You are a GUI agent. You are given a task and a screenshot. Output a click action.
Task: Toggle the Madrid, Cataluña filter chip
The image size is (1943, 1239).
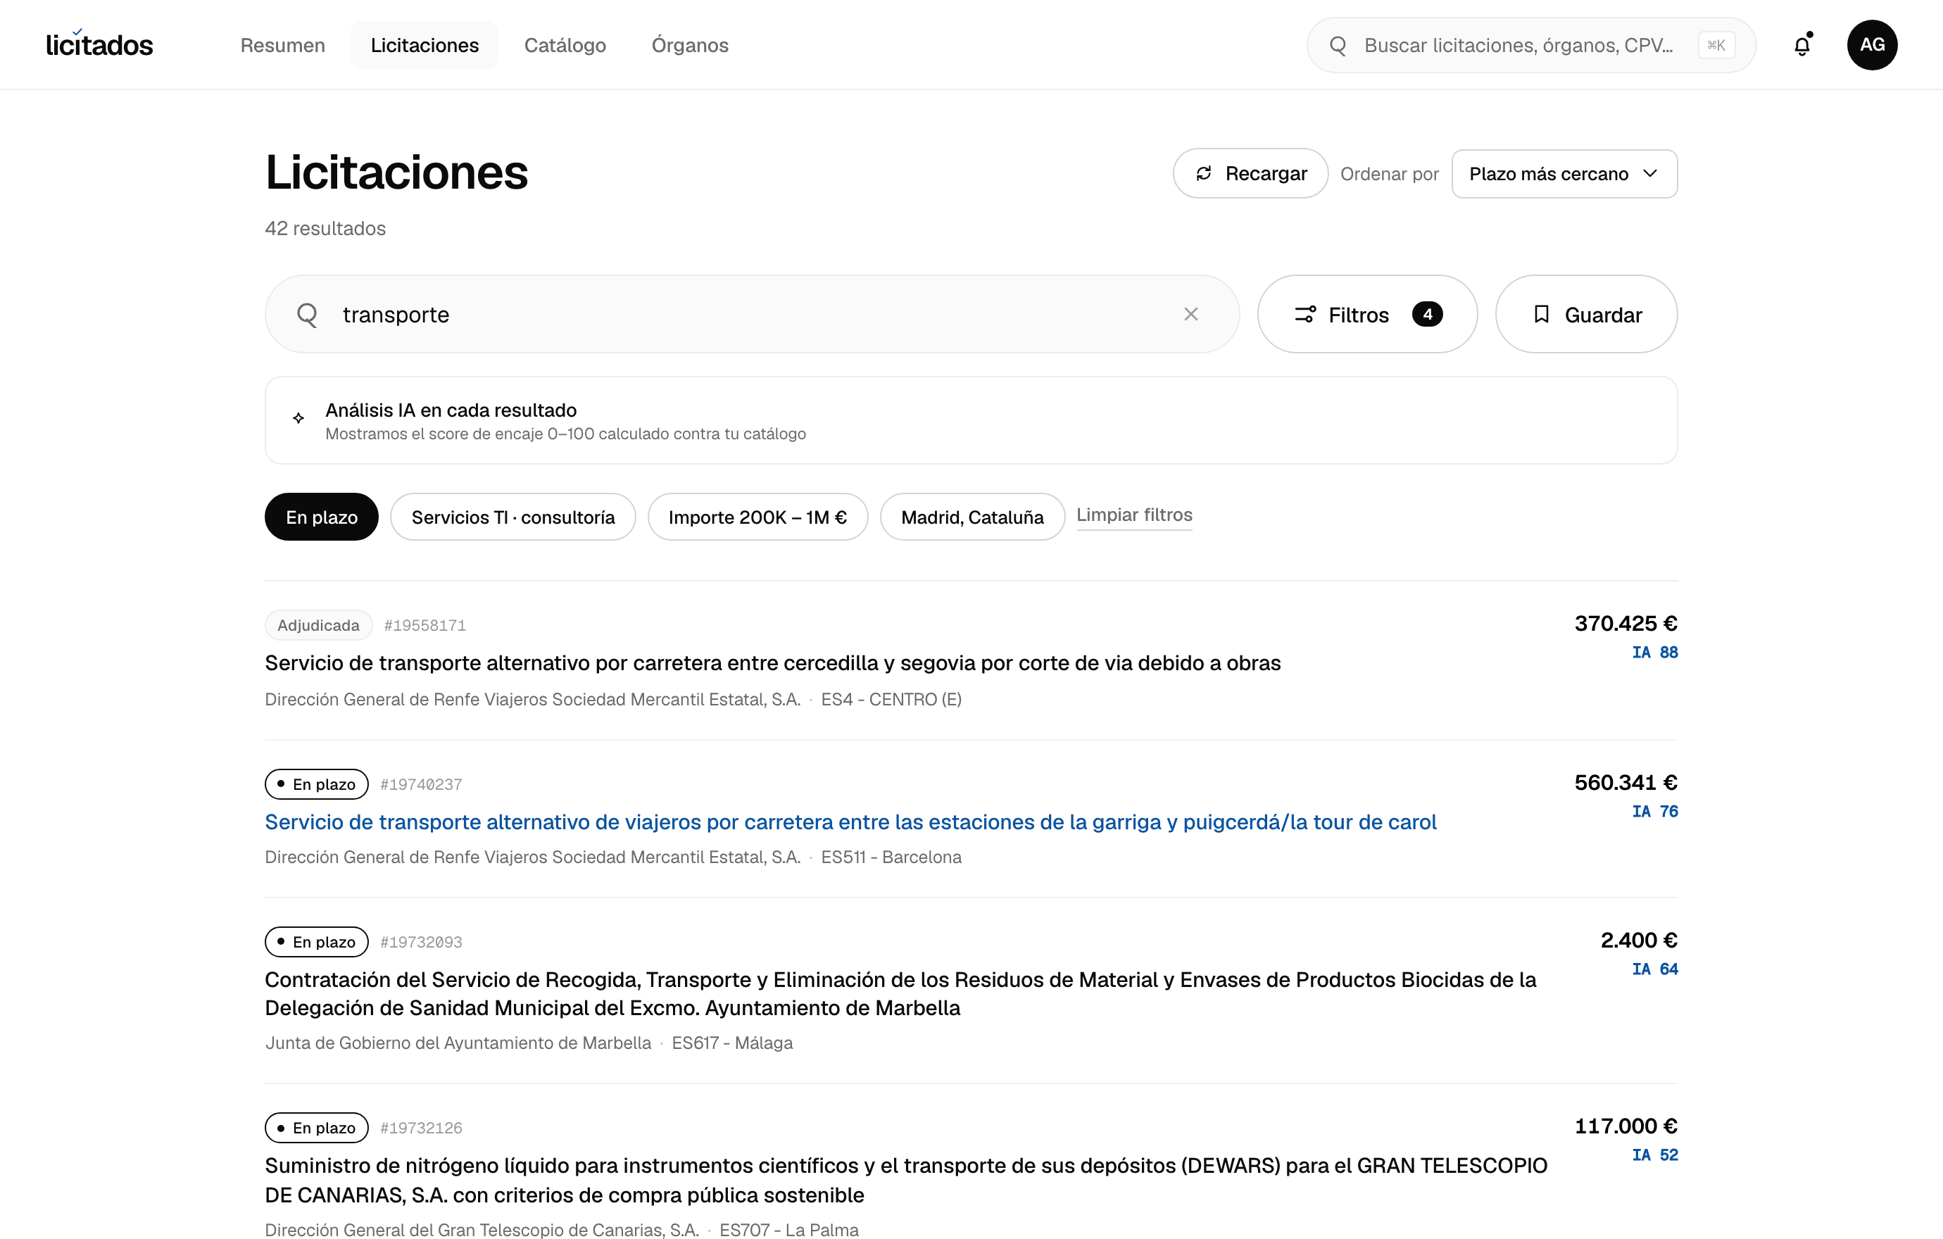point(972,517)
